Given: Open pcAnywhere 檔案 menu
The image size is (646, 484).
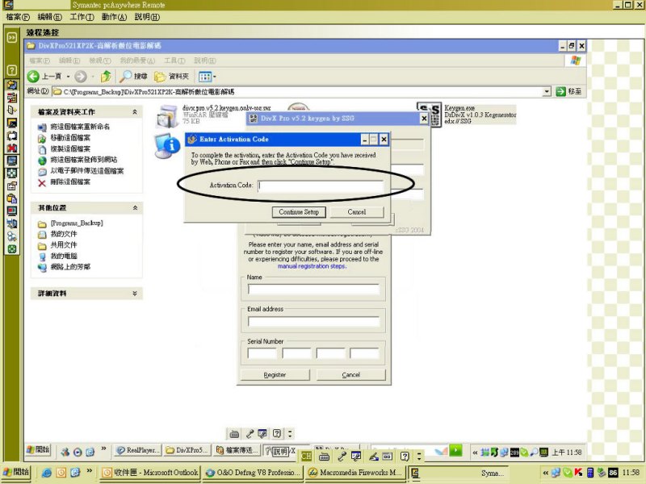Looking at the screenshot, I should click(18, 17).
